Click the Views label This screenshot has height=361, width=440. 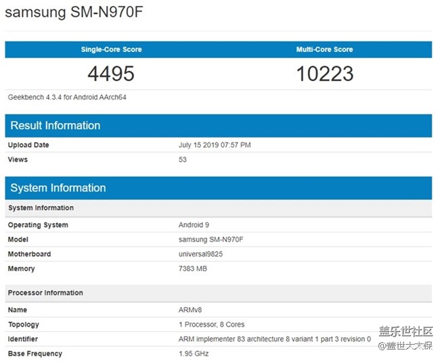click(18, 160)
